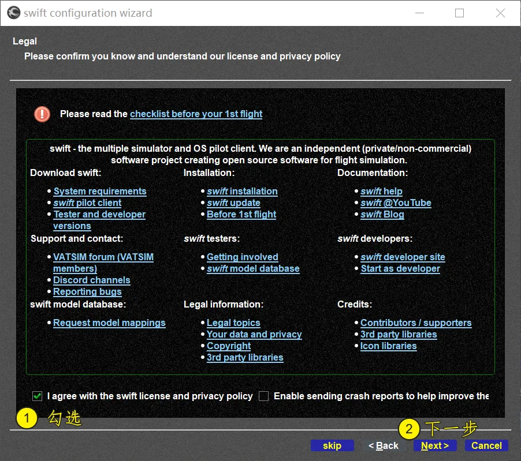Cancel the configuration wizard
Viewport: 521px width, 461px height.
[486, 445]
